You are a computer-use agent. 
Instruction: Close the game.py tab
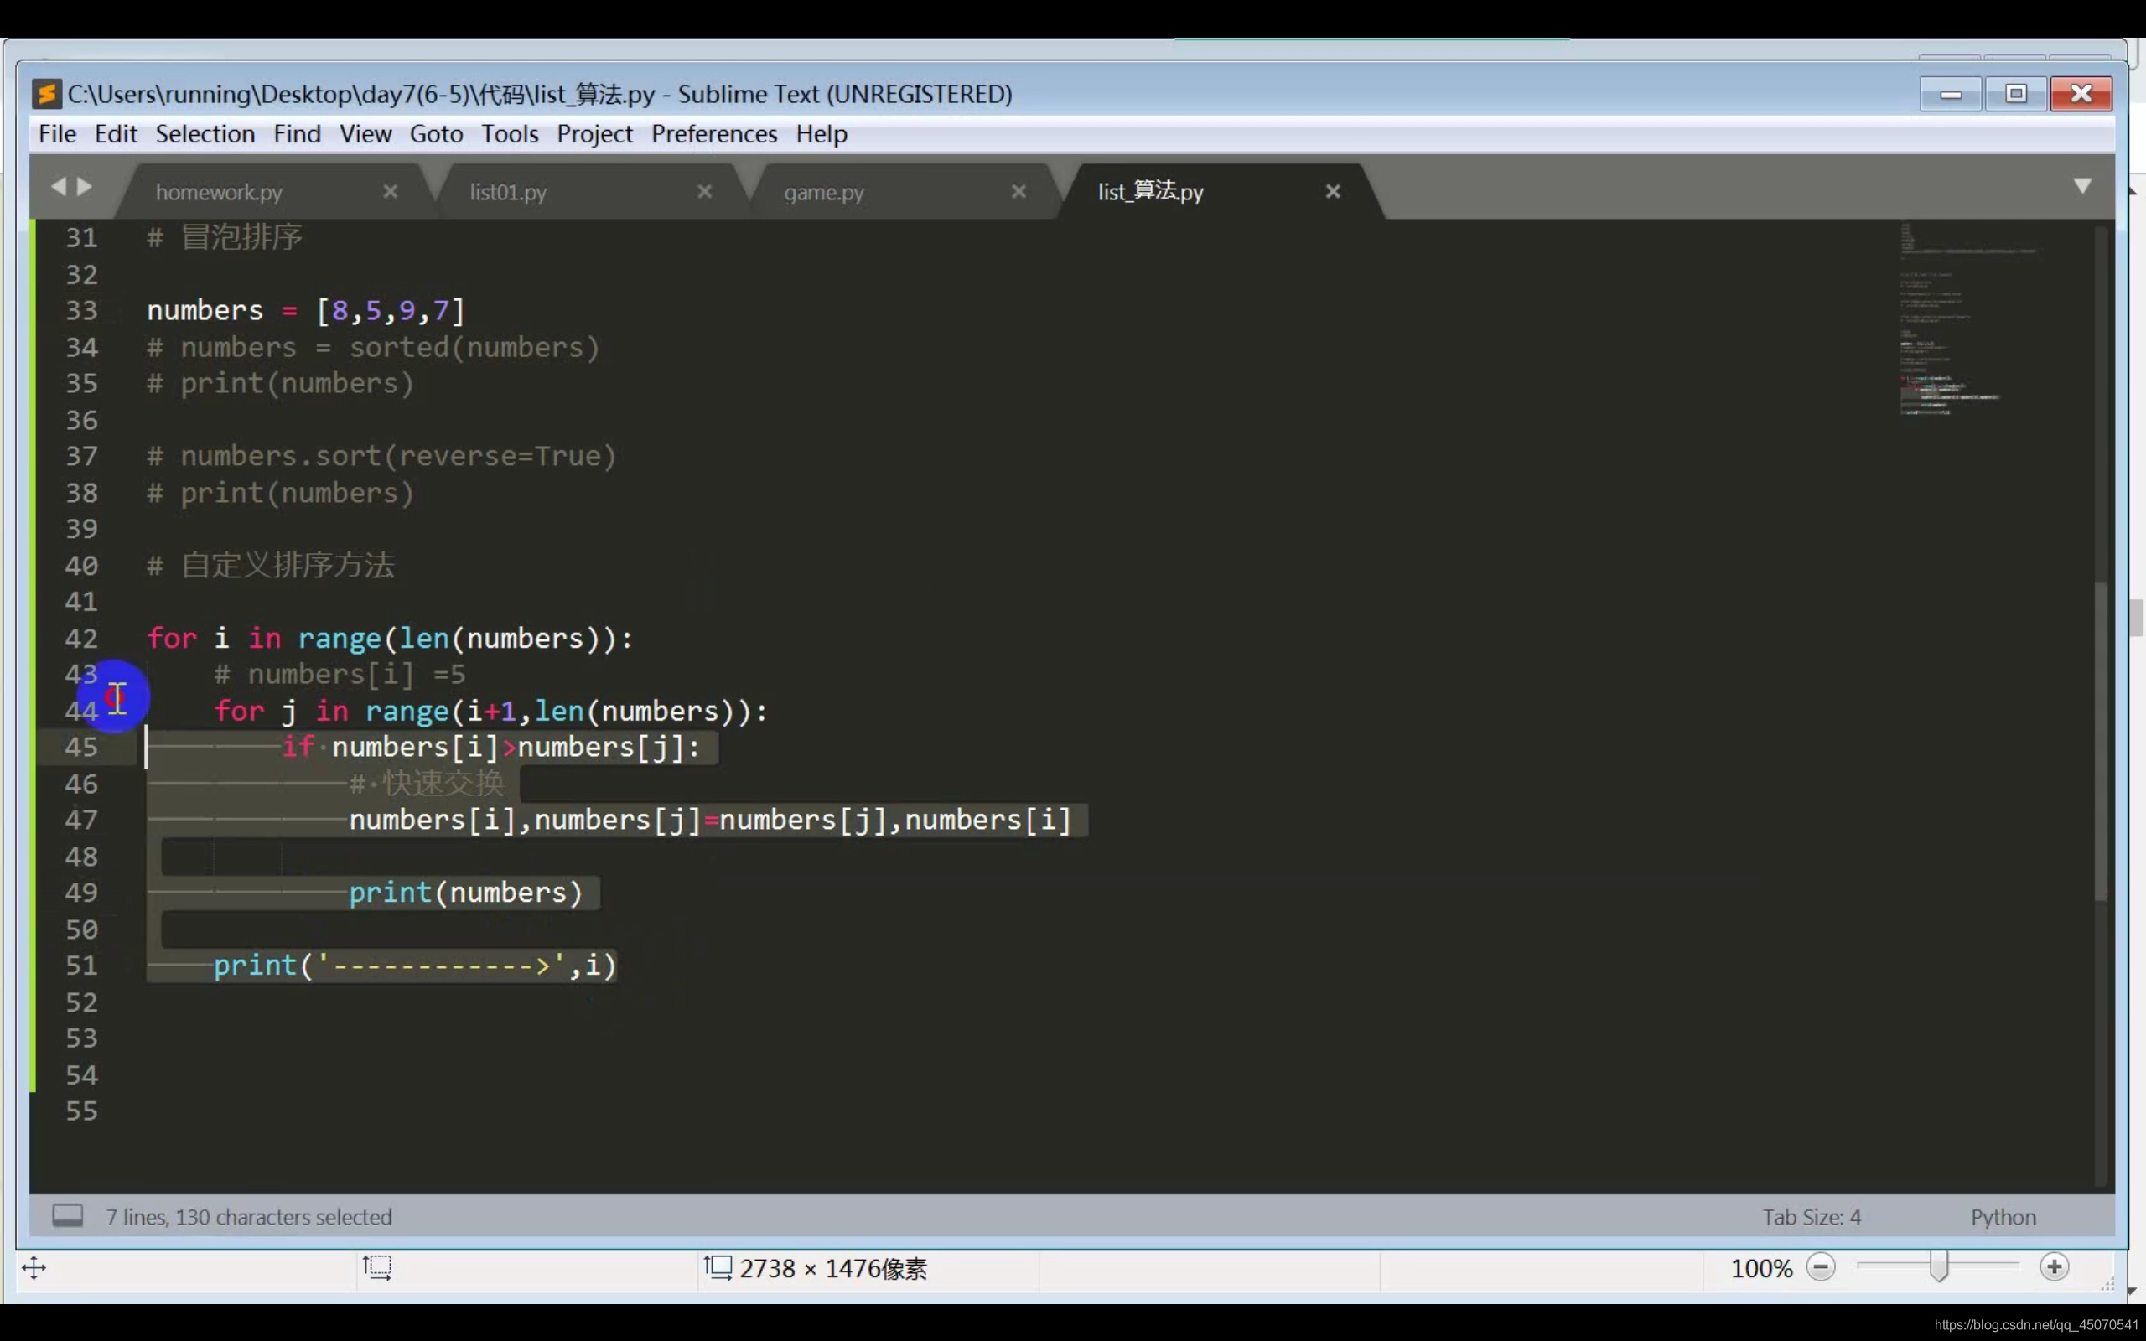pos(1019,192)
